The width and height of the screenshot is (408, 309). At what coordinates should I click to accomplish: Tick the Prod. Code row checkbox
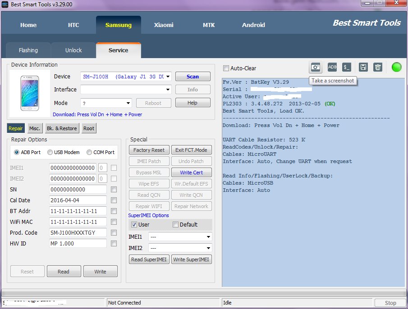pyautogui.click(x=114, y=232)
